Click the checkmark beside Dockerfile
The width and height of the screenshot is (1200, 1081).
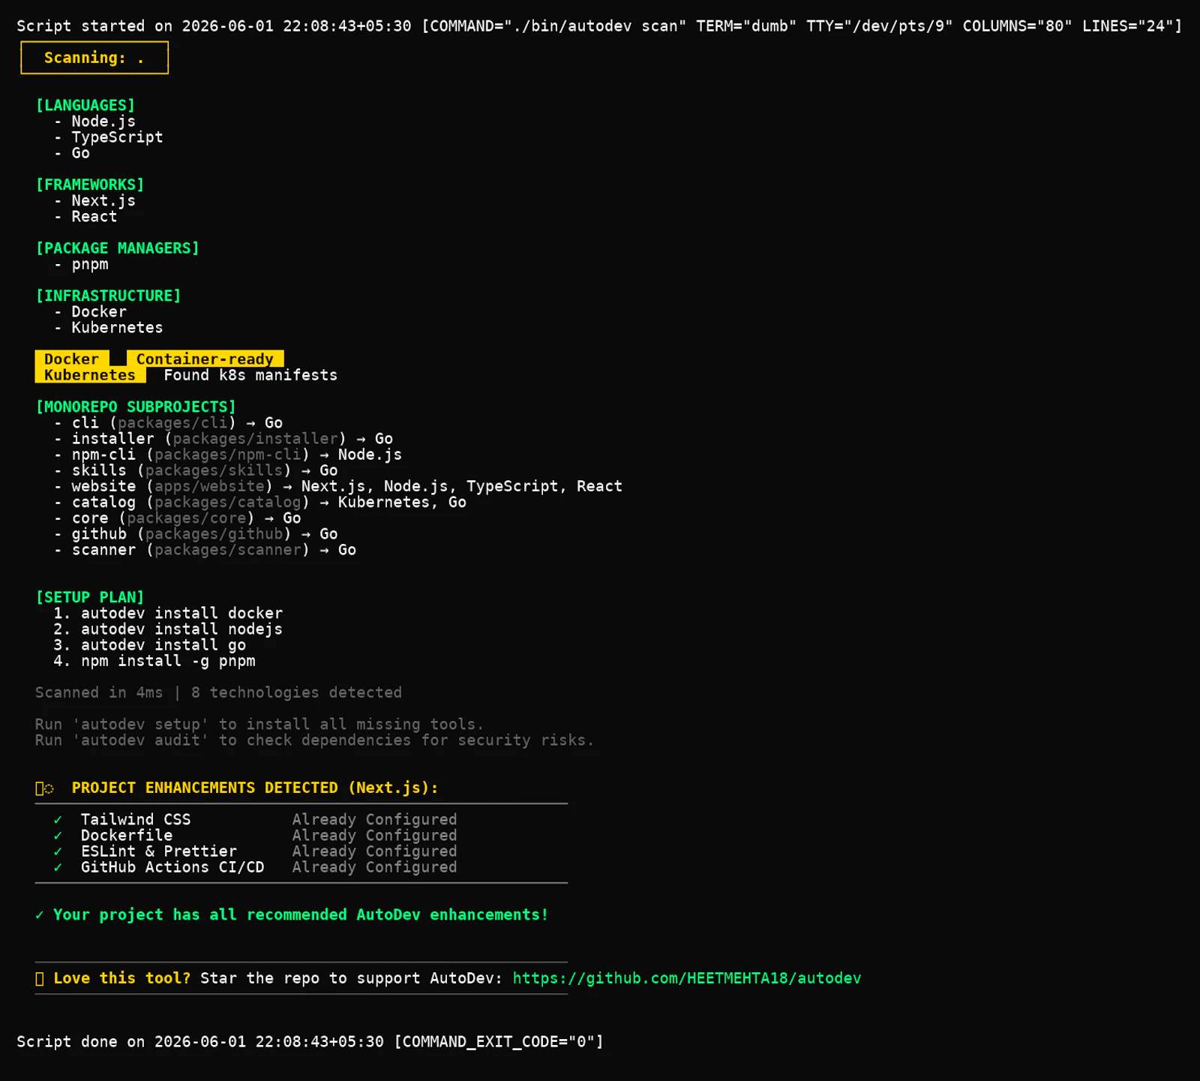pos(58,836)
